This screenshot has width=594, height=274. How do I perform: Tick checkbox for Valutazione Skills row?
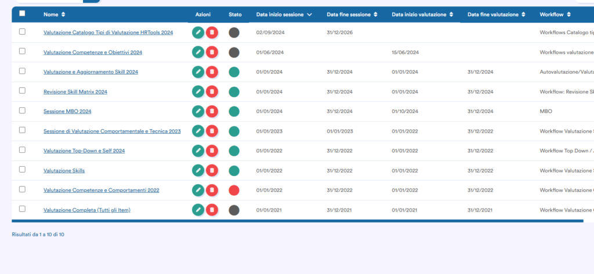click(x=23, y=170)
